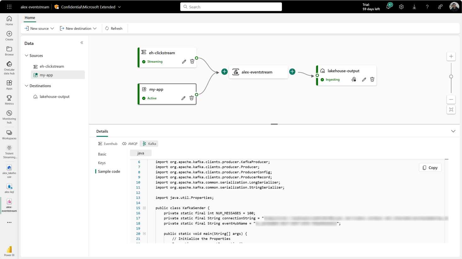Viewport: 462px width, 259px height.
Task: Go to Home in left navigation
Action: tap(9, 21)
